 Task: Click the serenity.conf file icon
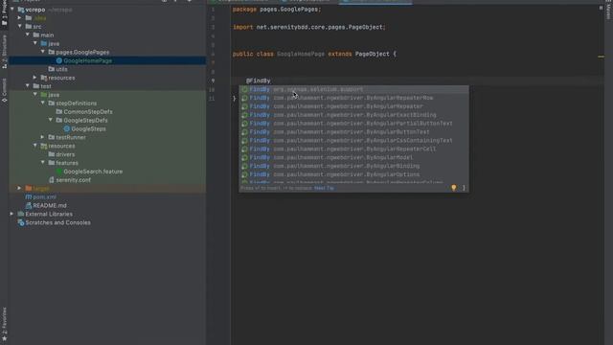coord(51,180)
